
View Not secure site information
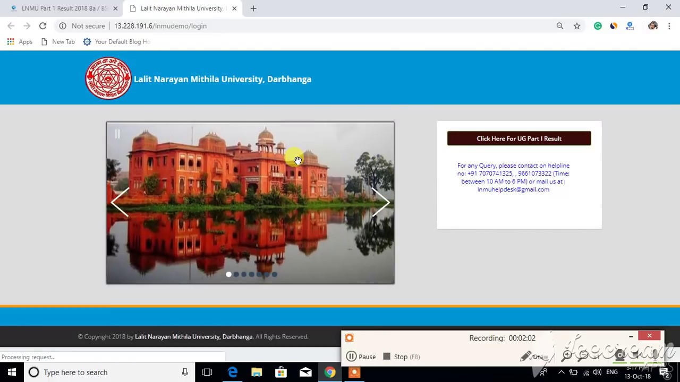(81, 26)
